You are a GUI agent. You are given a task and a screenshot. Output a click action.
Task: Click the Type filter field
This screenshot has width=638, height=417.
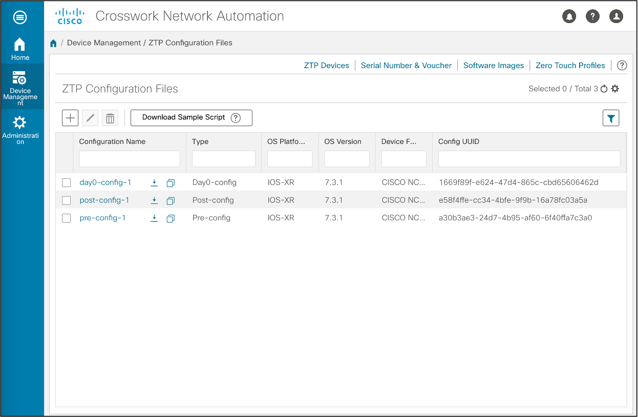(x=224, y=159)
